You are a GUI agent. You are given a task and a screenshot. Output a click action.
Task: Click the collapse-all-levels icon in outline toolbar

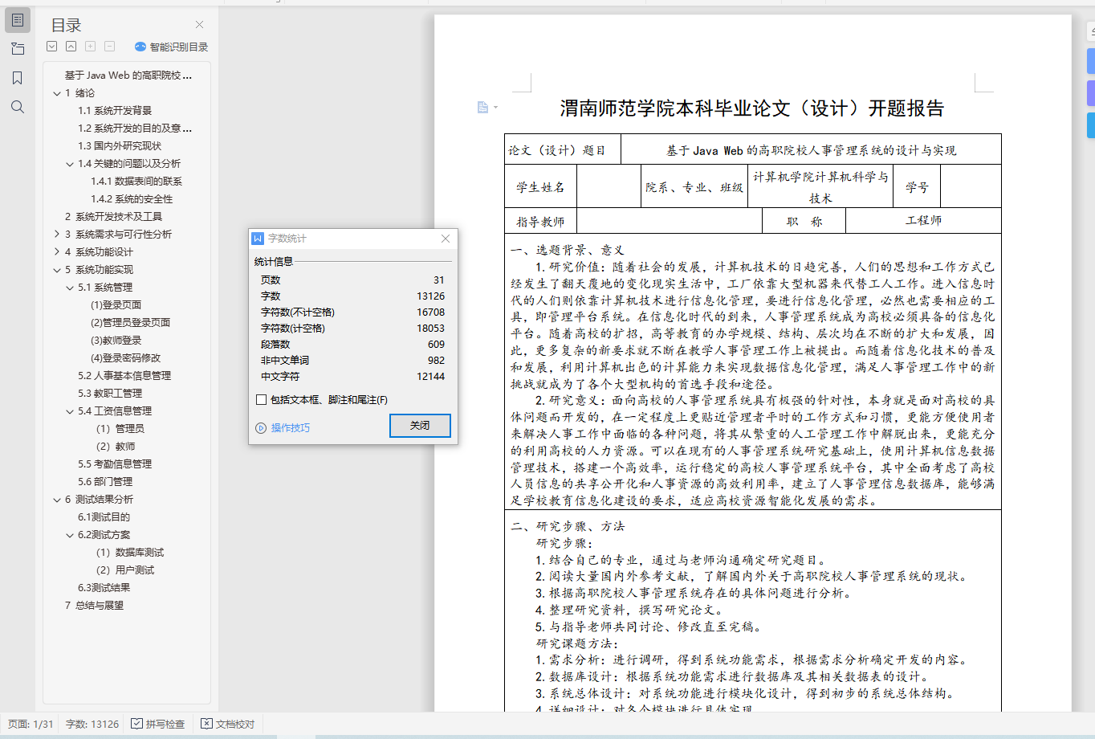[71, 47]
